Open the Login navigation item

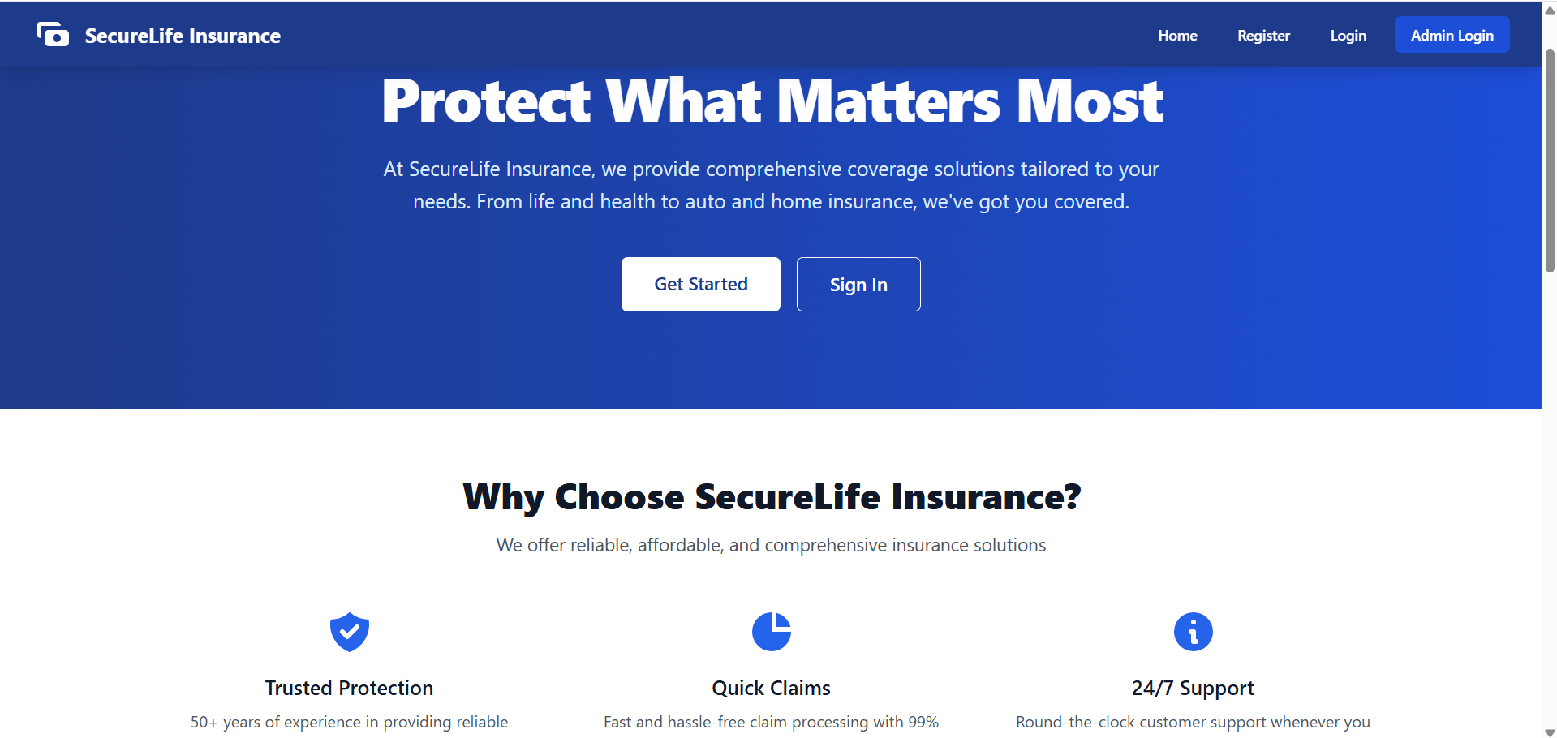tap(1348, 35)
